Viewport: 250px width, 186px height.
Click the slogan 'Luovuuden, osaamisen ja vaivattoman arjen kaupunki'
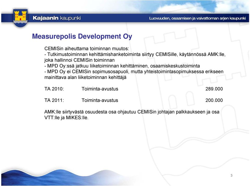(x=197, y=18)
